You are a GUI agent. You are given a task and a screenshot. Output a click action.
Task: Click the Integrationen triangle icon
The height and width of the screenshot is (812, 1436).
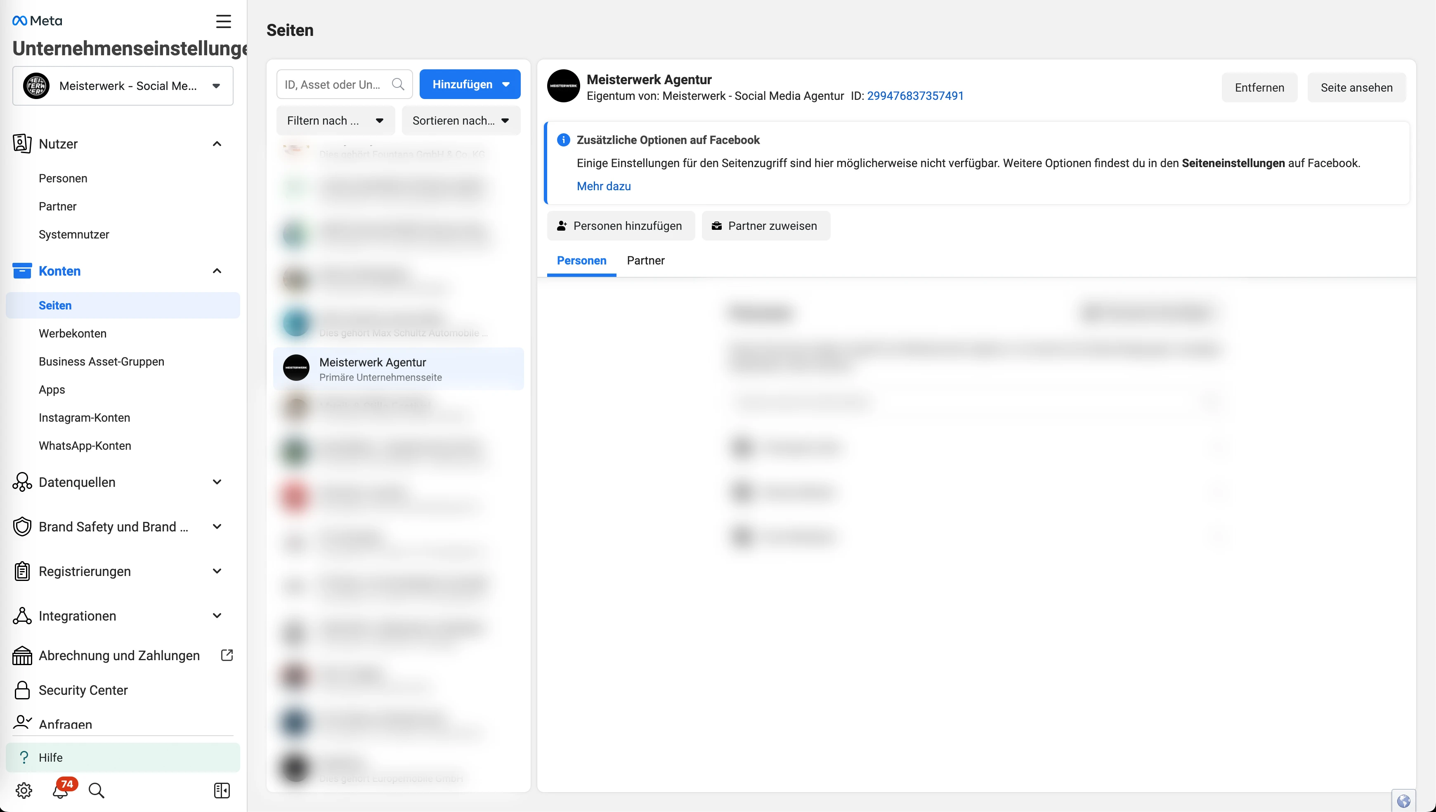22,616
